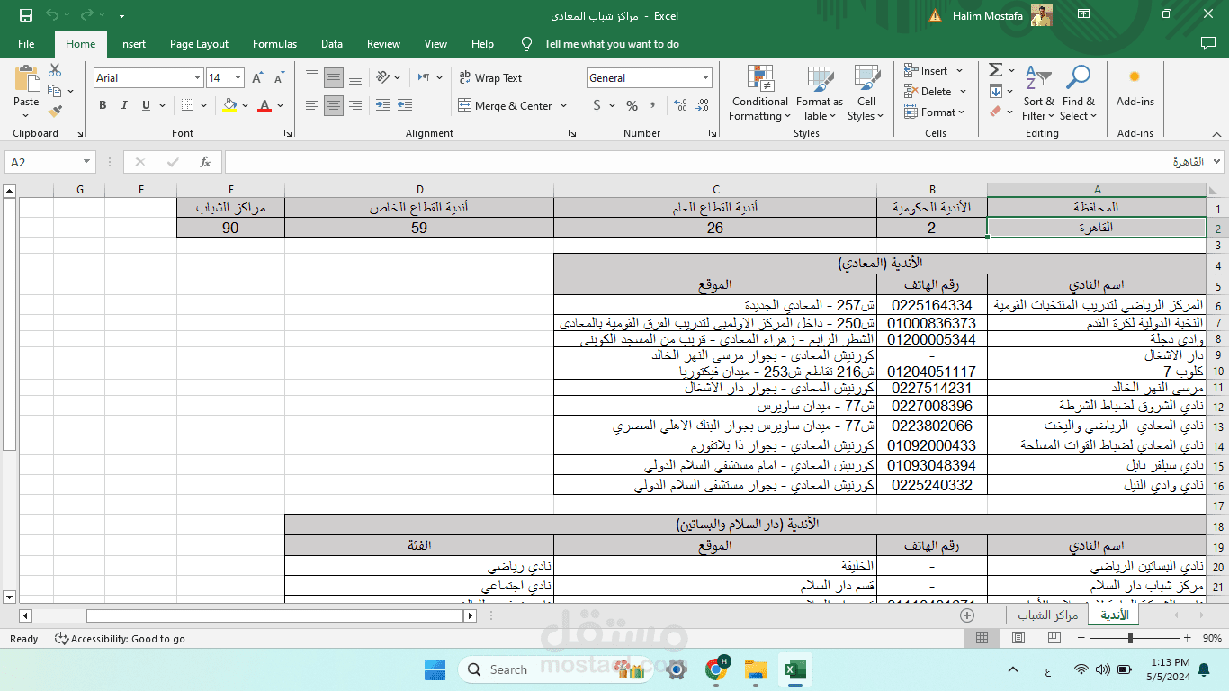Click Decrease Decimal icon
Viewport: 1229px width, 691px height.
tap(700, 106)
